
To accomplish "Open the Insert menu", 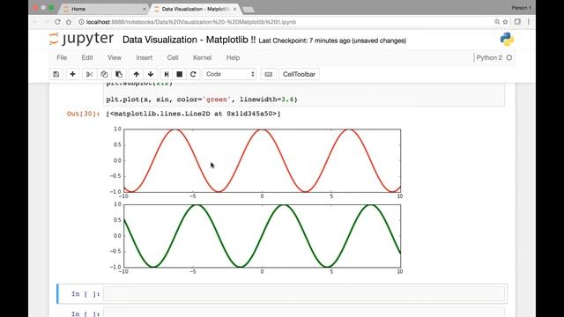I will click(145, 57).
